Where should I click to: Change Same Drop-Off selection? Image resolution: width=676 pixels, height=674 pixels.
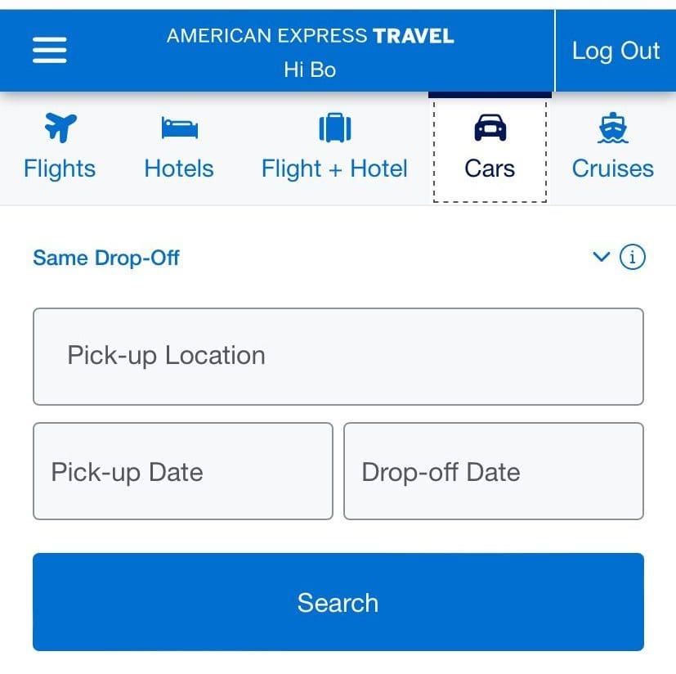[105, 258]
